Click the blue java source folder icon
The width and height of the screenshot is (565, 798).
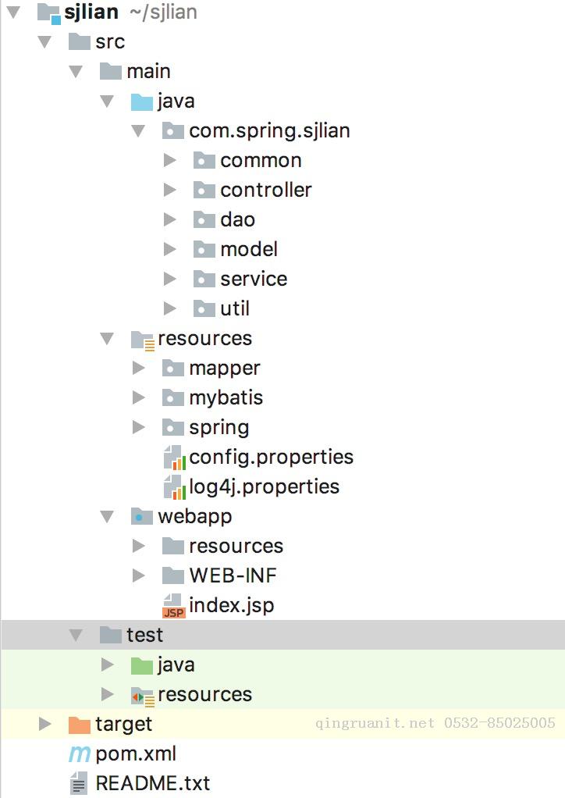[141, 102]
